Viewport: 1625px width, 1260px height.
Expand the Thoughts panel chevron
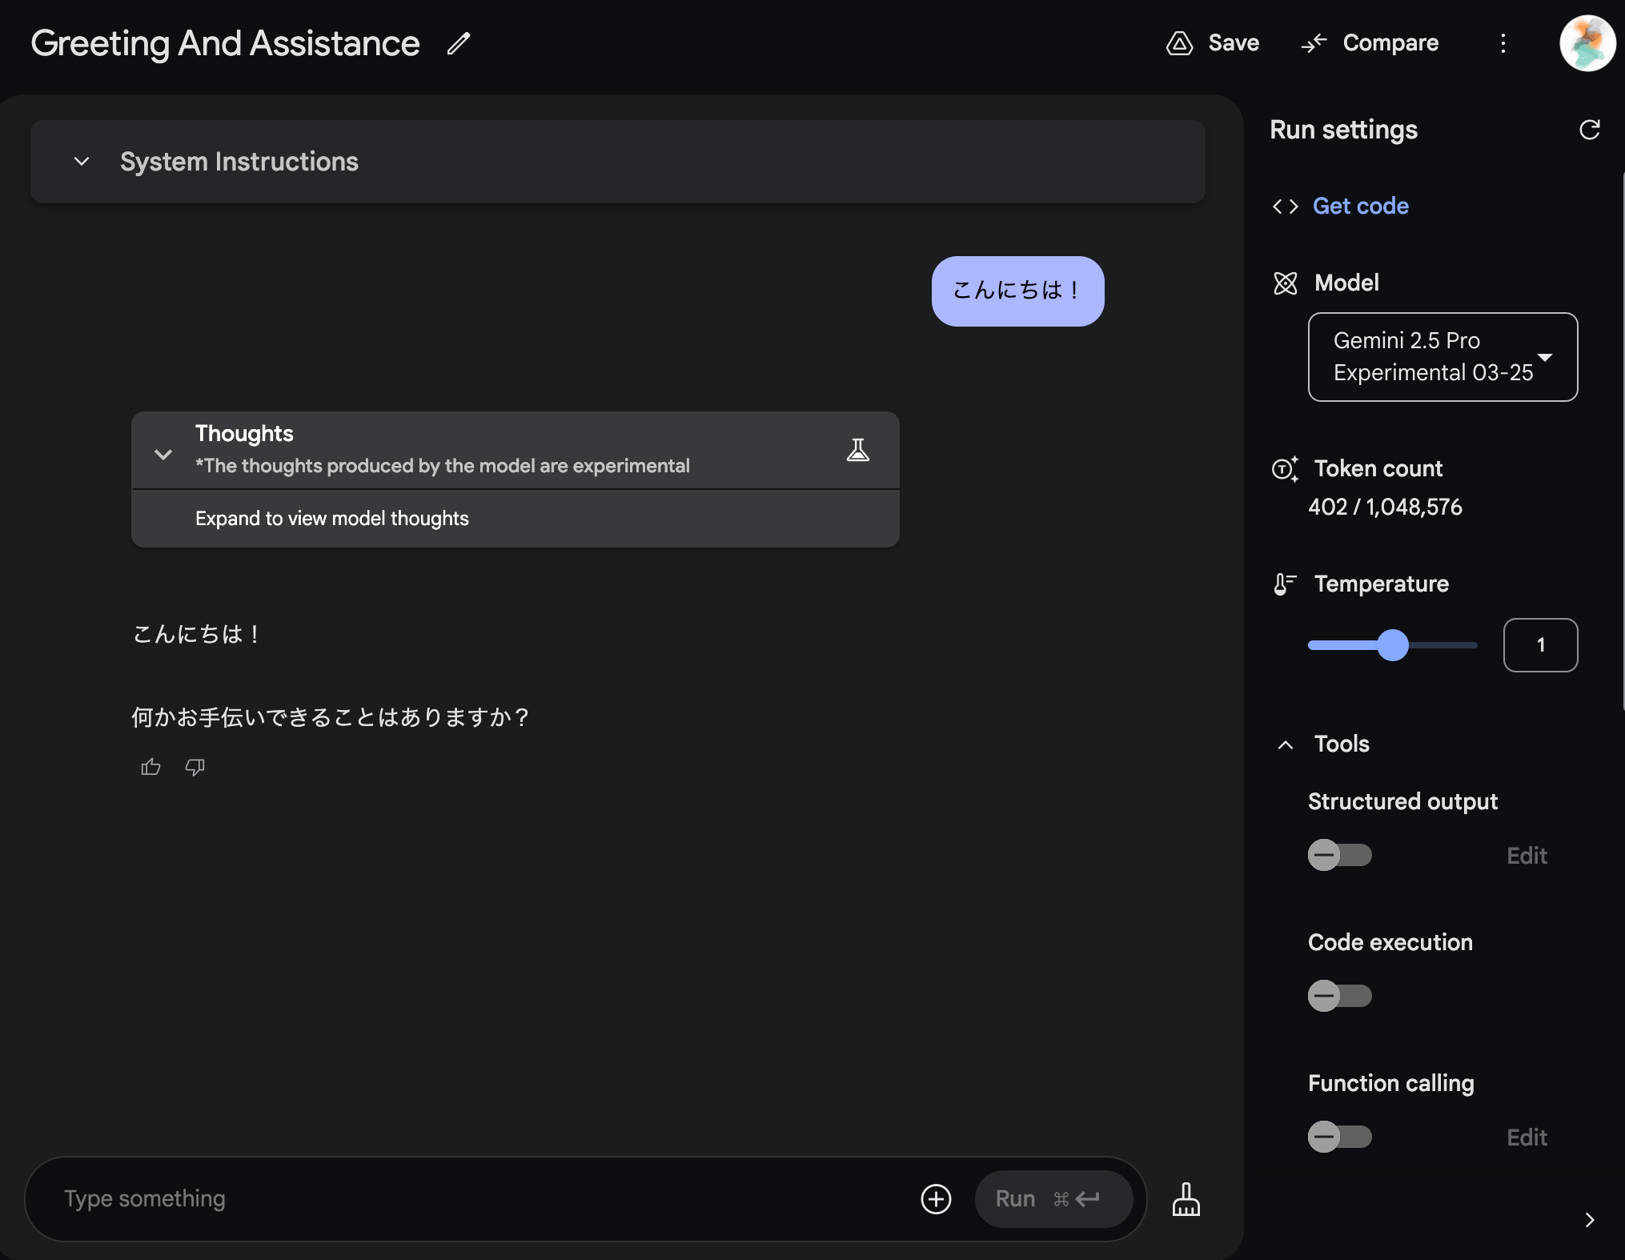(163, 454)
